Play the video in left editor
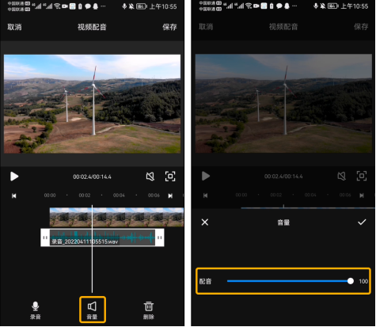Viewport: 376px width, 327px height. coord(14,177)
